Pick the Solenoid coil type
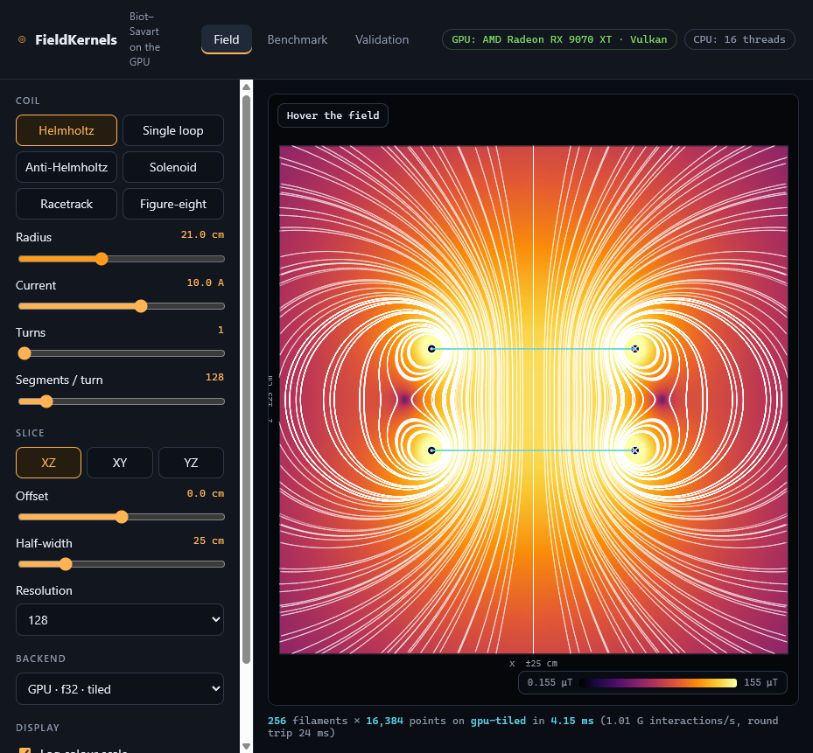This screenshot has height=753, width=813. click(x=173, y=167)
